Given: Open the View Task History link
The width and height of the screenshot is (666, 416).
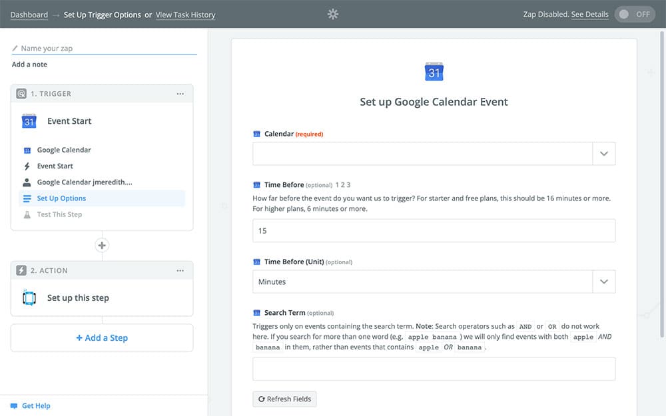Looking at the screenshot, I should (185, 15).
